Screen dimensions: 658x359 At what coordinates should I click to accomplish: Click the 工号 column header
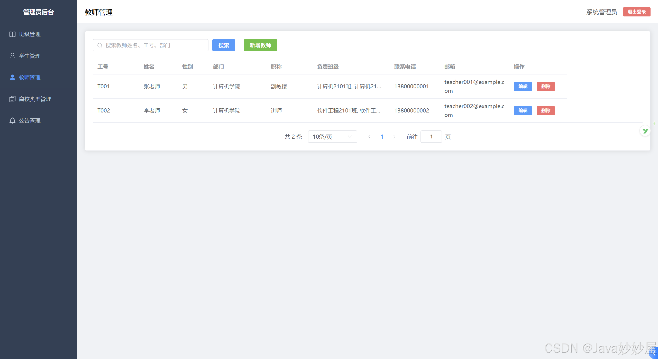point(103,67)
